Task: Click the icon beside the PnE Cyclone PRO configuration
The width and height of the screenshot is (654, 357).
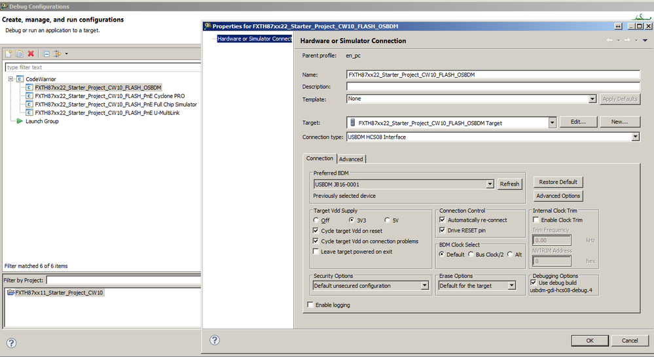Action: pos(29,96)
